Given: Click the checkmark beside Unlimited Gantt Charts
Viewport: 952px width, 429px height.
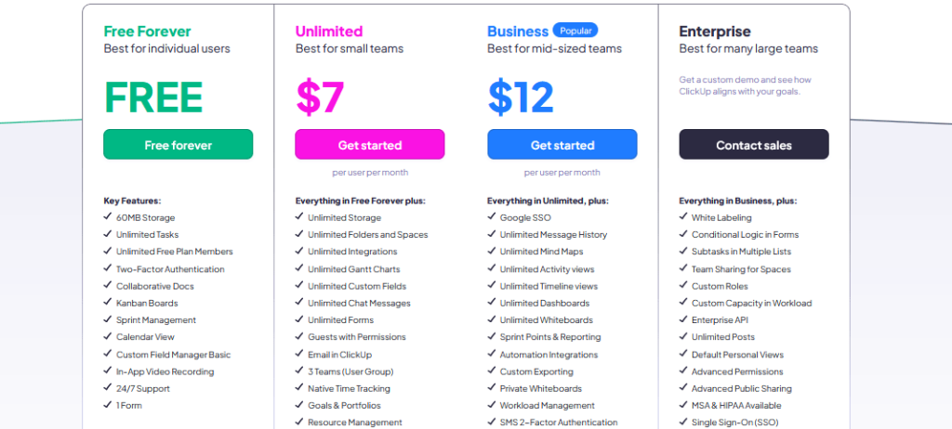Looking at the screenshot, I should (299, 269).
